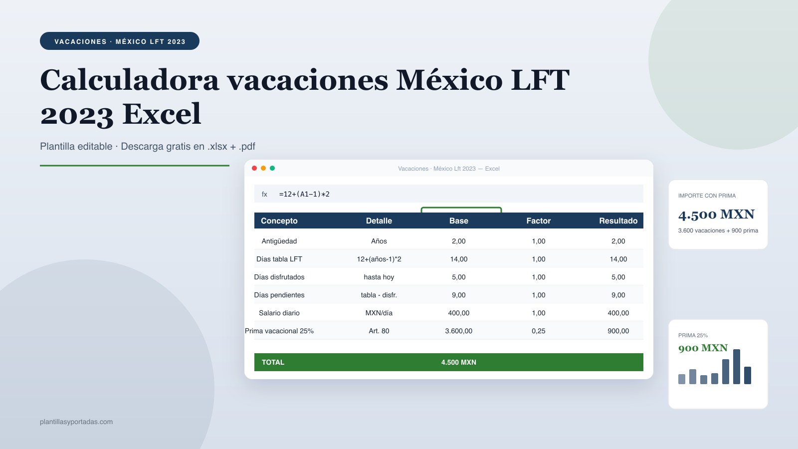The height and width of the screenshot is (449, 798).
Task: Click the 3.600 vacaciones + 900 prima note
Action: (x=718, y=230)
